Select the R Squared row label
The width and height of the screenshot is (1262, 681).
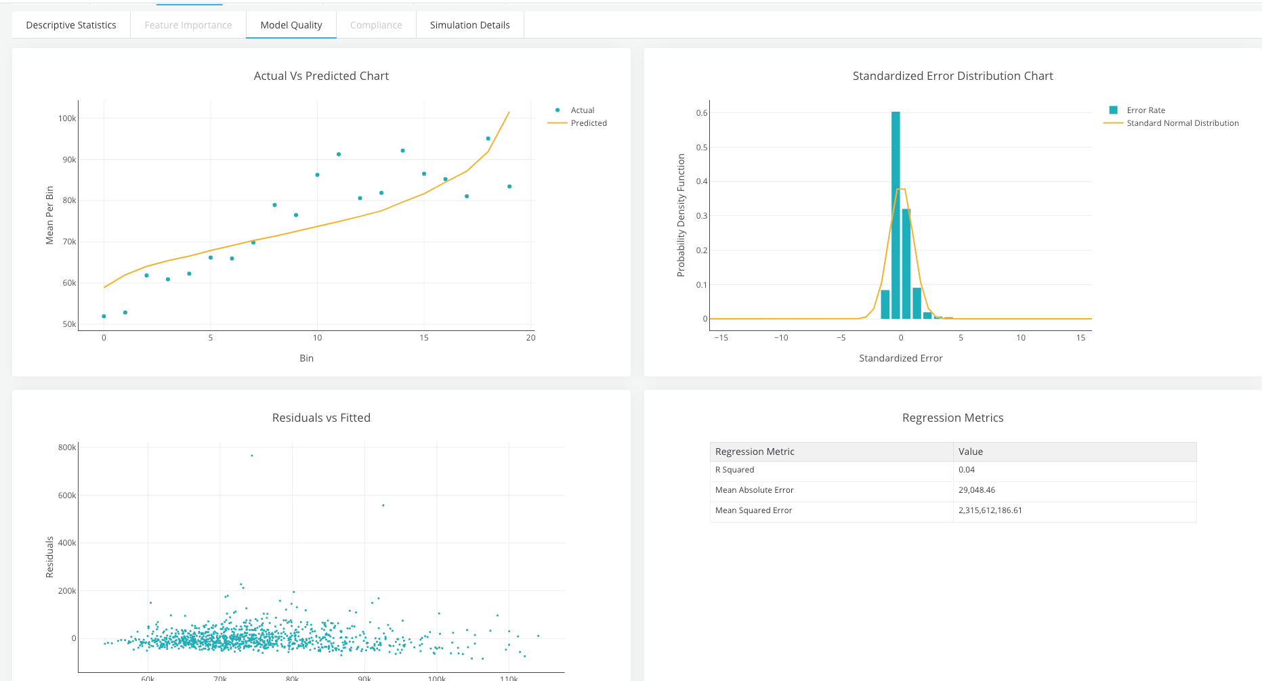pos(734,470)
